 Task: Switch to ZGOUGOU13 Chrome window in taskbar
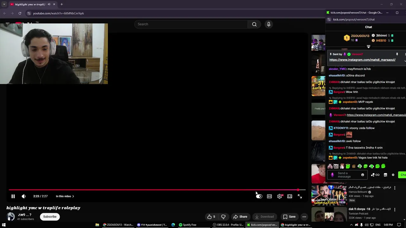click(118, 225)
